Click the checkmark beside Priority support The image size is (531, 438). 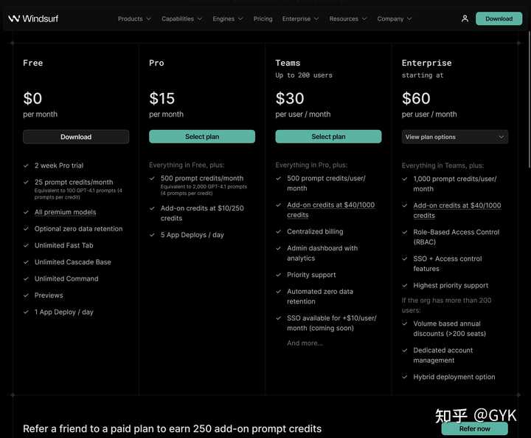coord(278,275)
